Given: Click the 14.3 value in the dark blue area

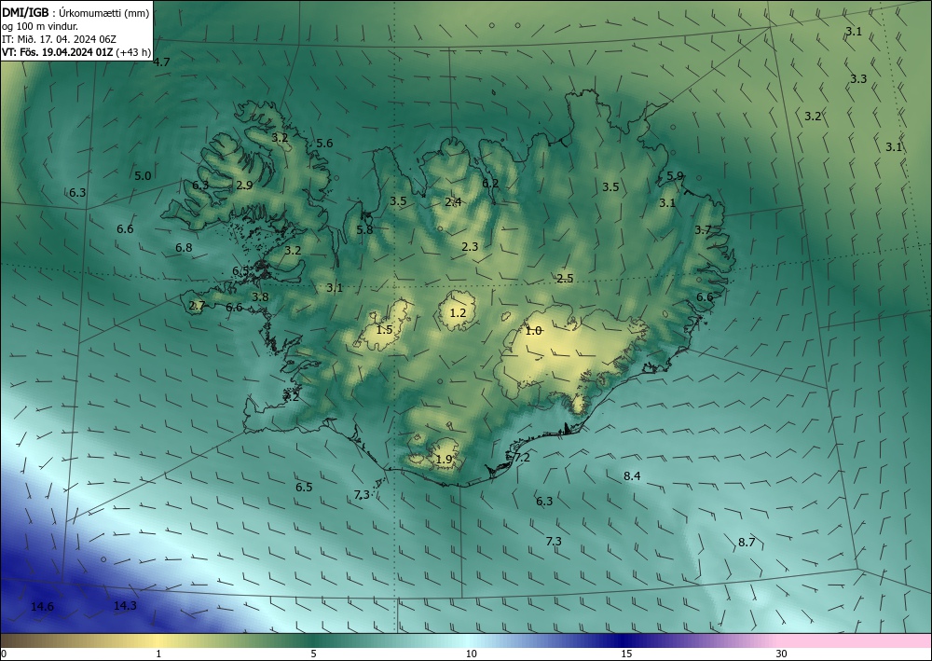Looking at the screenshot, I should pos(125,606).
